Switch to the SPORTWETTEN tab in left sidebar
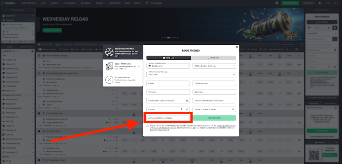Viewport: 342px width, 164px height. coord(26,47)
